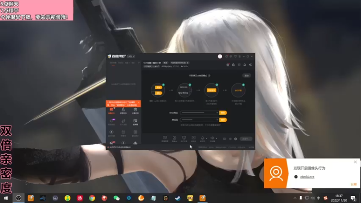361x203 pixels.
Task: Select the orange highlighted tool in the left grid
Action: [111, 111]
